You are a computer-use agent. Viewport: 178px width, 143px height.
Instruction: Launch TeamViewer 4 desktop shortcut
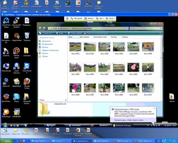coord(27,68)
